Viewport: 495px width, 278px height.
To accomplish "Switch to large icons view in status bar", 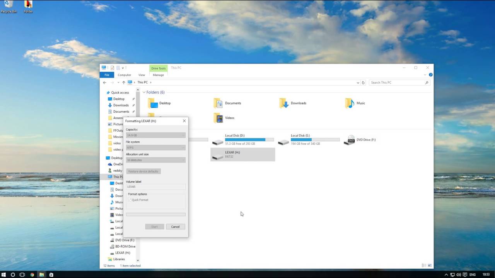I will tap(429, 266).
